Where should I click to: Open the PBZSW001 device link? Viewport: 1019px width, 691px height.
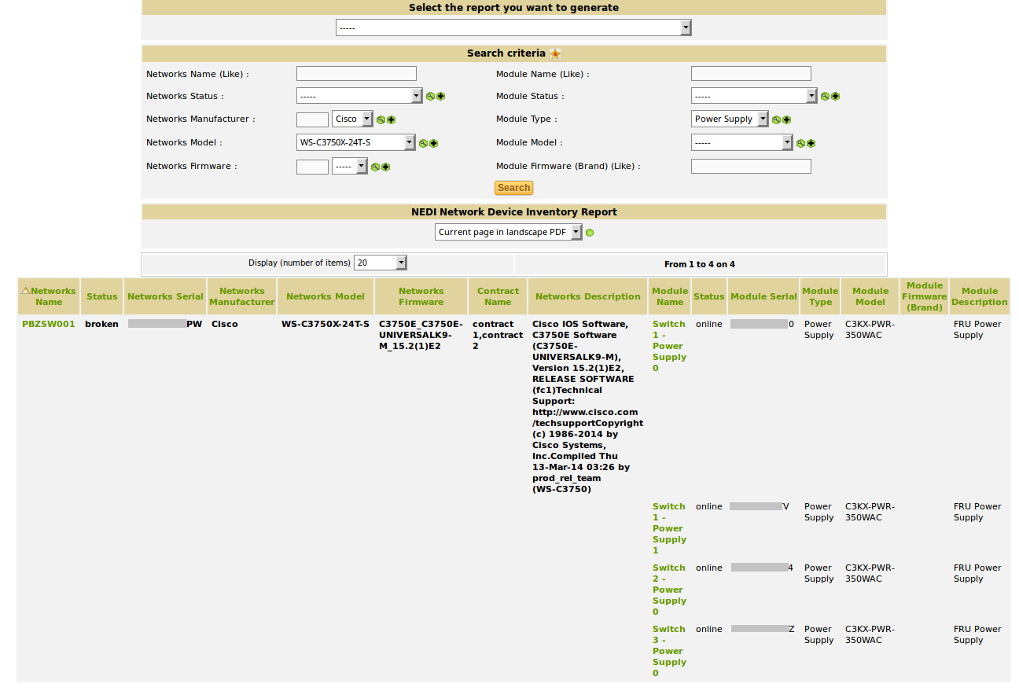tap(49, 324)
